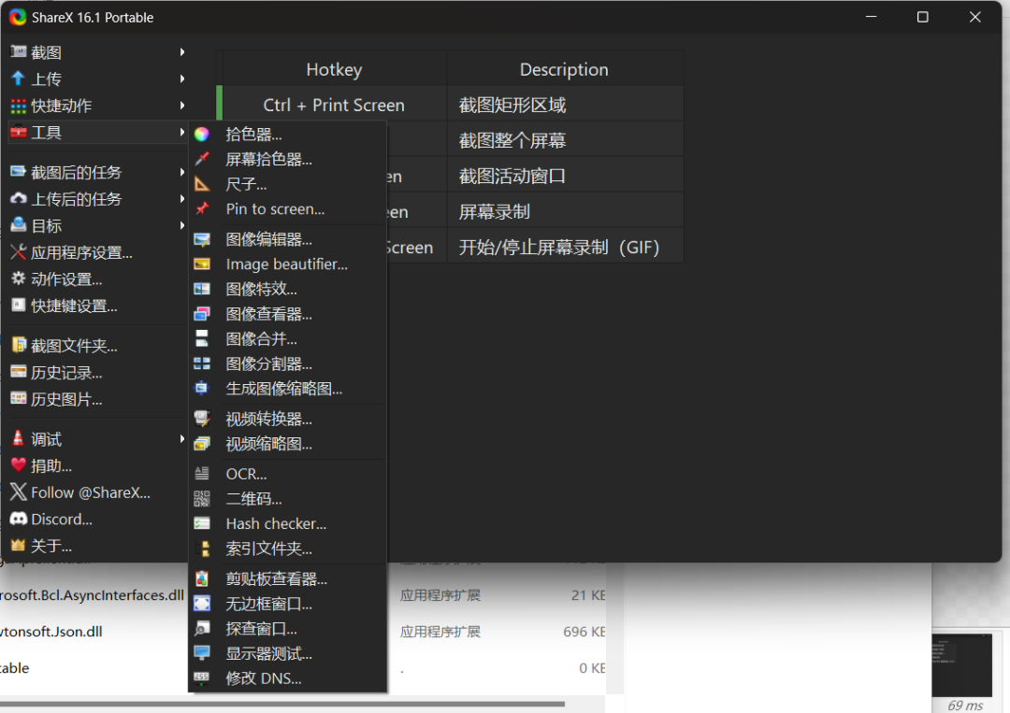Expand the 工具 submenu arrow

tap(182, 132)
